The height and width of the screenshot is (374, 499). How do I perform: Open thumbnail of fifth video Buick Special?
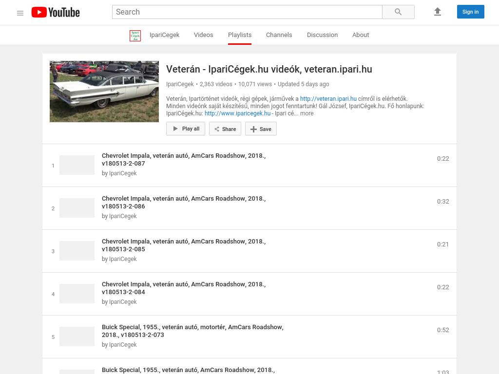coord(77,337)
